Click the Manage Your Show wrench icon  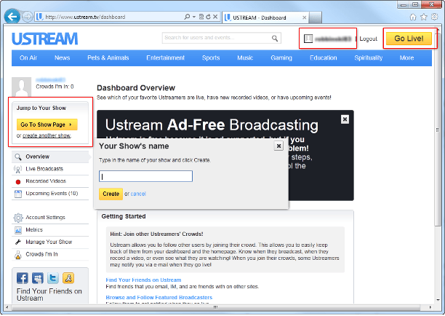click(18, 242)
